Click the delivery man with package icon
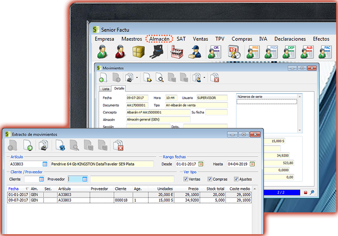This screenshot has width=338, height=236. point(195,52)
